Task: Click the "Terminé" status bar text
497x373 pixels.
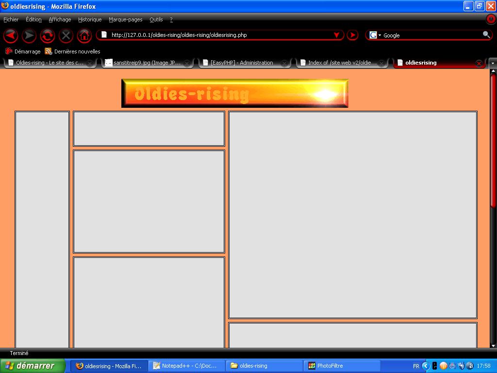Action: [19, 353]
